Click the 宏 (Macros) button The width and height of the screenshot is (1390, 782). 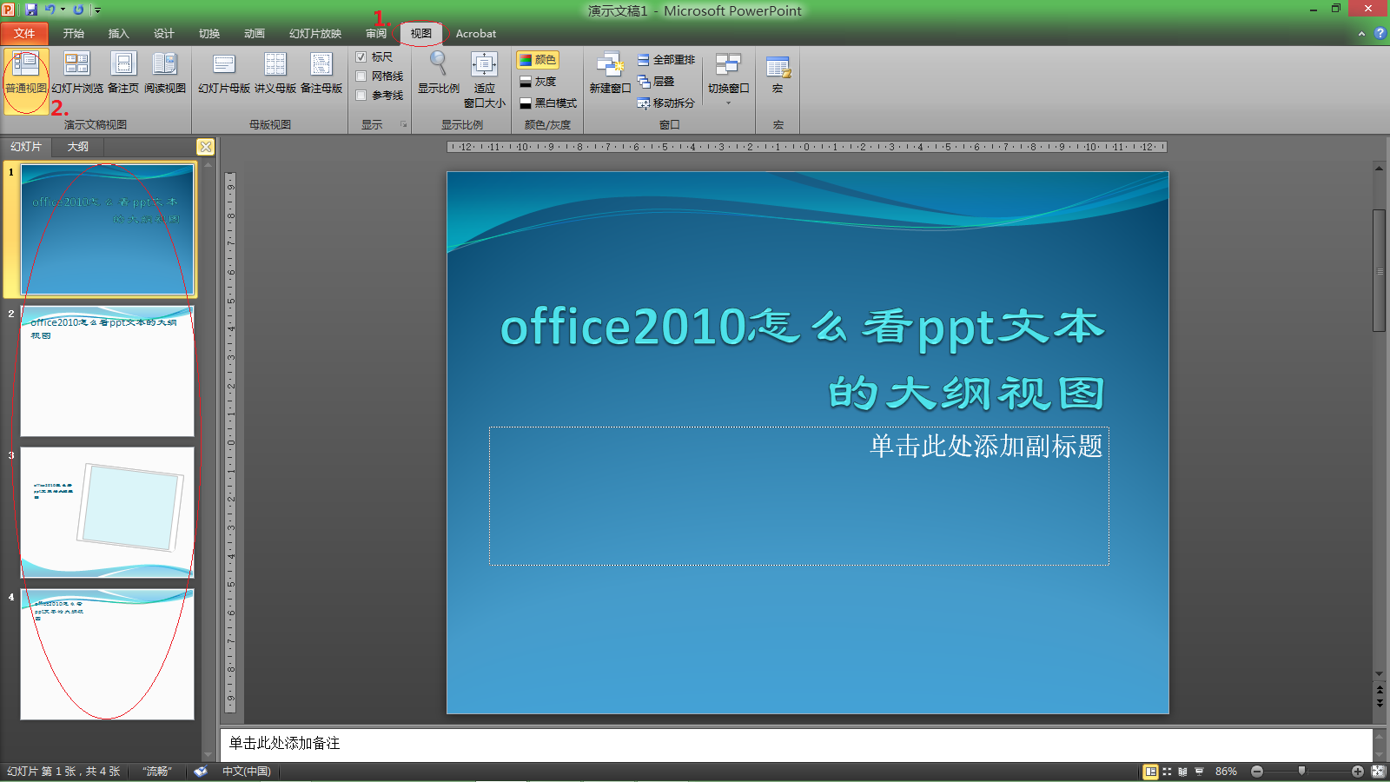click(778, 73)
